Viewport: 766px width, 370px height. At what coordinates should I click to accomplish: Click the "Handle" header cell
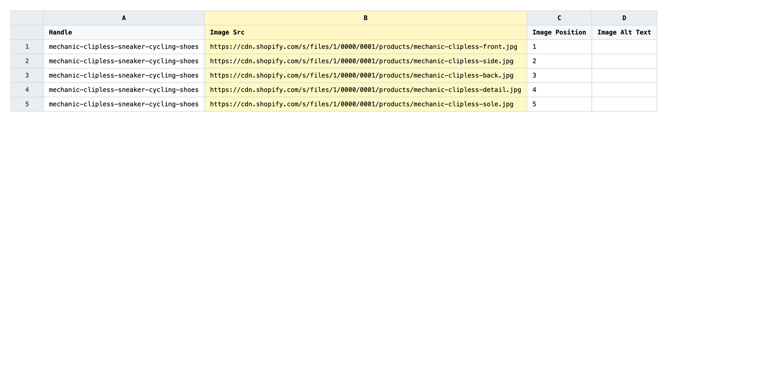pos(124,33)
